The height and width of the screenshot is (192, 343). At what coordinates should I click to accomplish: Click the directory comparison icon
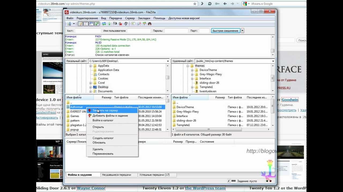[139, 24]
